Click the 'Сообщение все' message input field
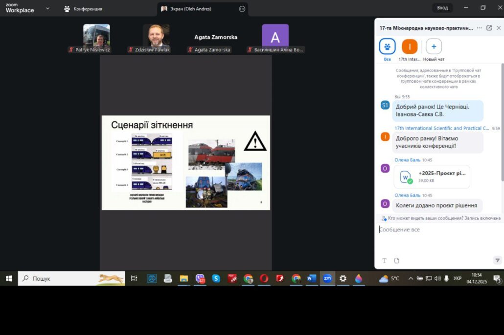This screenshot has width=504, height=335. pos(438,230)
